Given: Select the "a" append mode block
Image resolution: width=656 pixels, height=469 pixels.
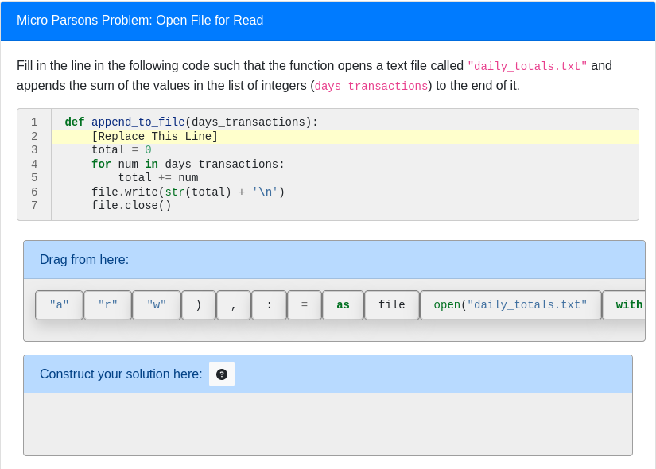Looking at the screenshot, I should [60, 305].
